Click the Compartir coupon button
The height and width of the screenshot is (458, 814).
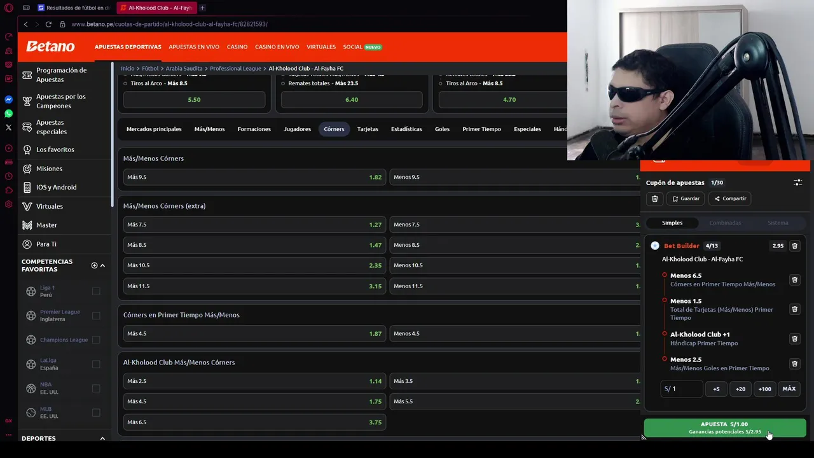point(730,198)
